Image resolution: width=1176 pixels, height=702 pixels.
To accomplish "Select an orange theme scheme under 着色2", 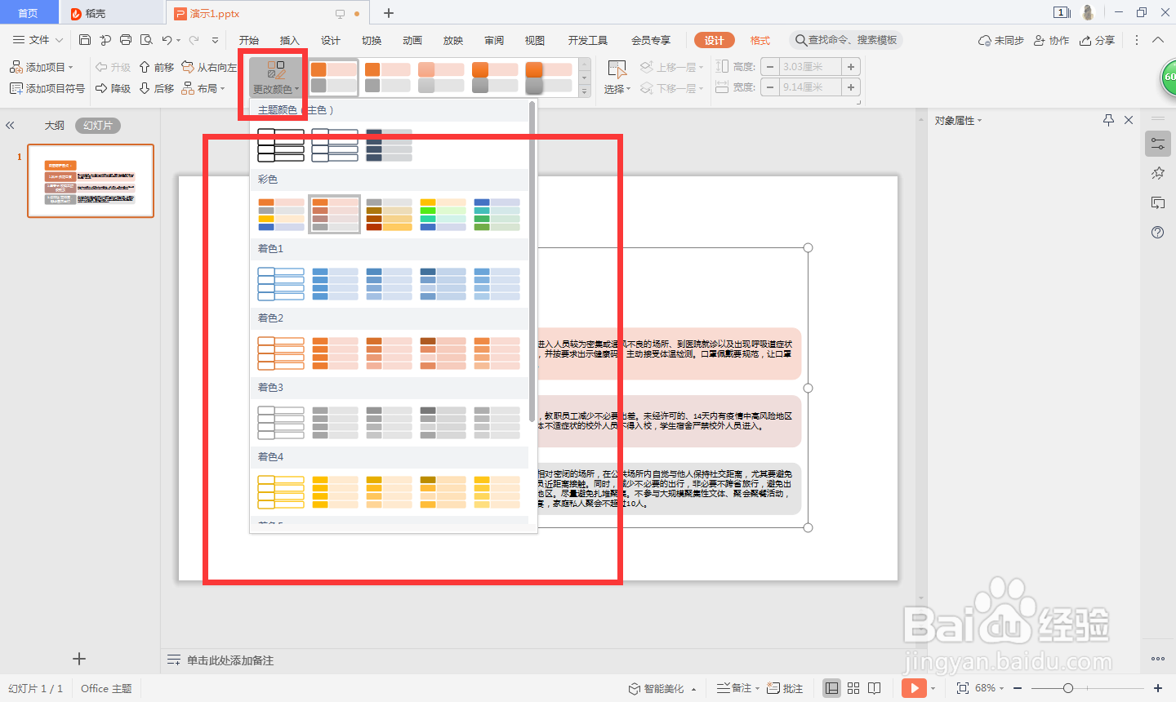I will [x=334, y=353].
